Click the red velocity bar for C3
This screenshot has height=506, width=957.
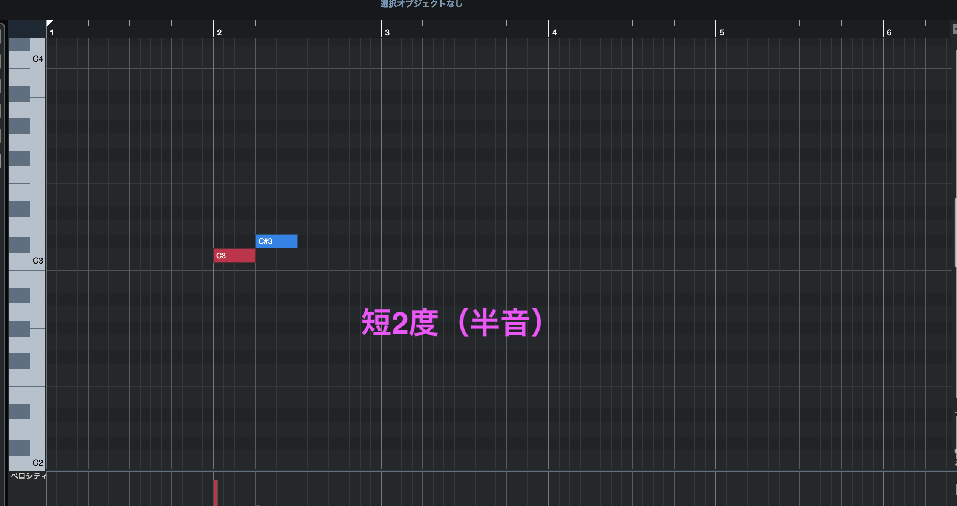[x=216, y=492]
